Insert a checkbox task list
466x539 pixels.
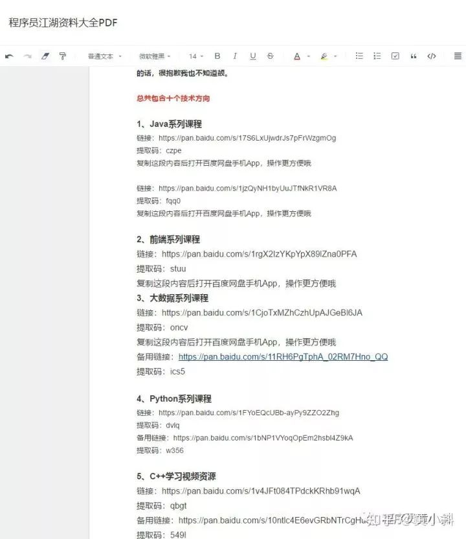[395, 56]
